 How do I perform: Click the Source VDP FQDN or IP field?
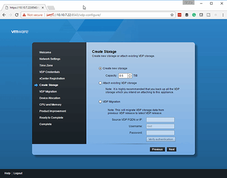coord(160,120)
